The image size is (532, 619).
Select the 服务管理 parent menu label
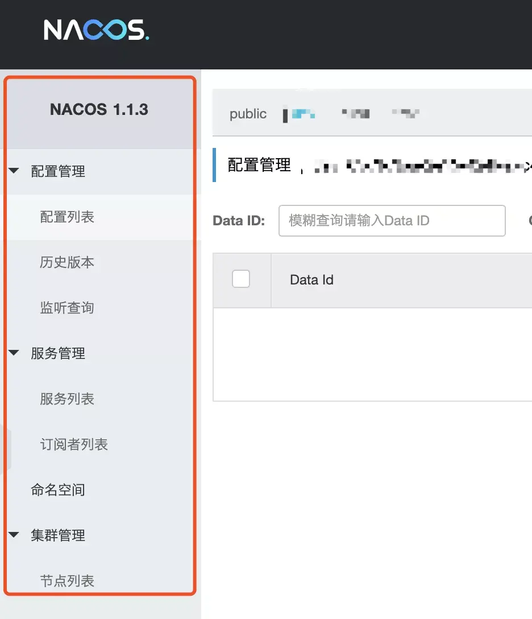pyautogui.click(x=58, y=353)
